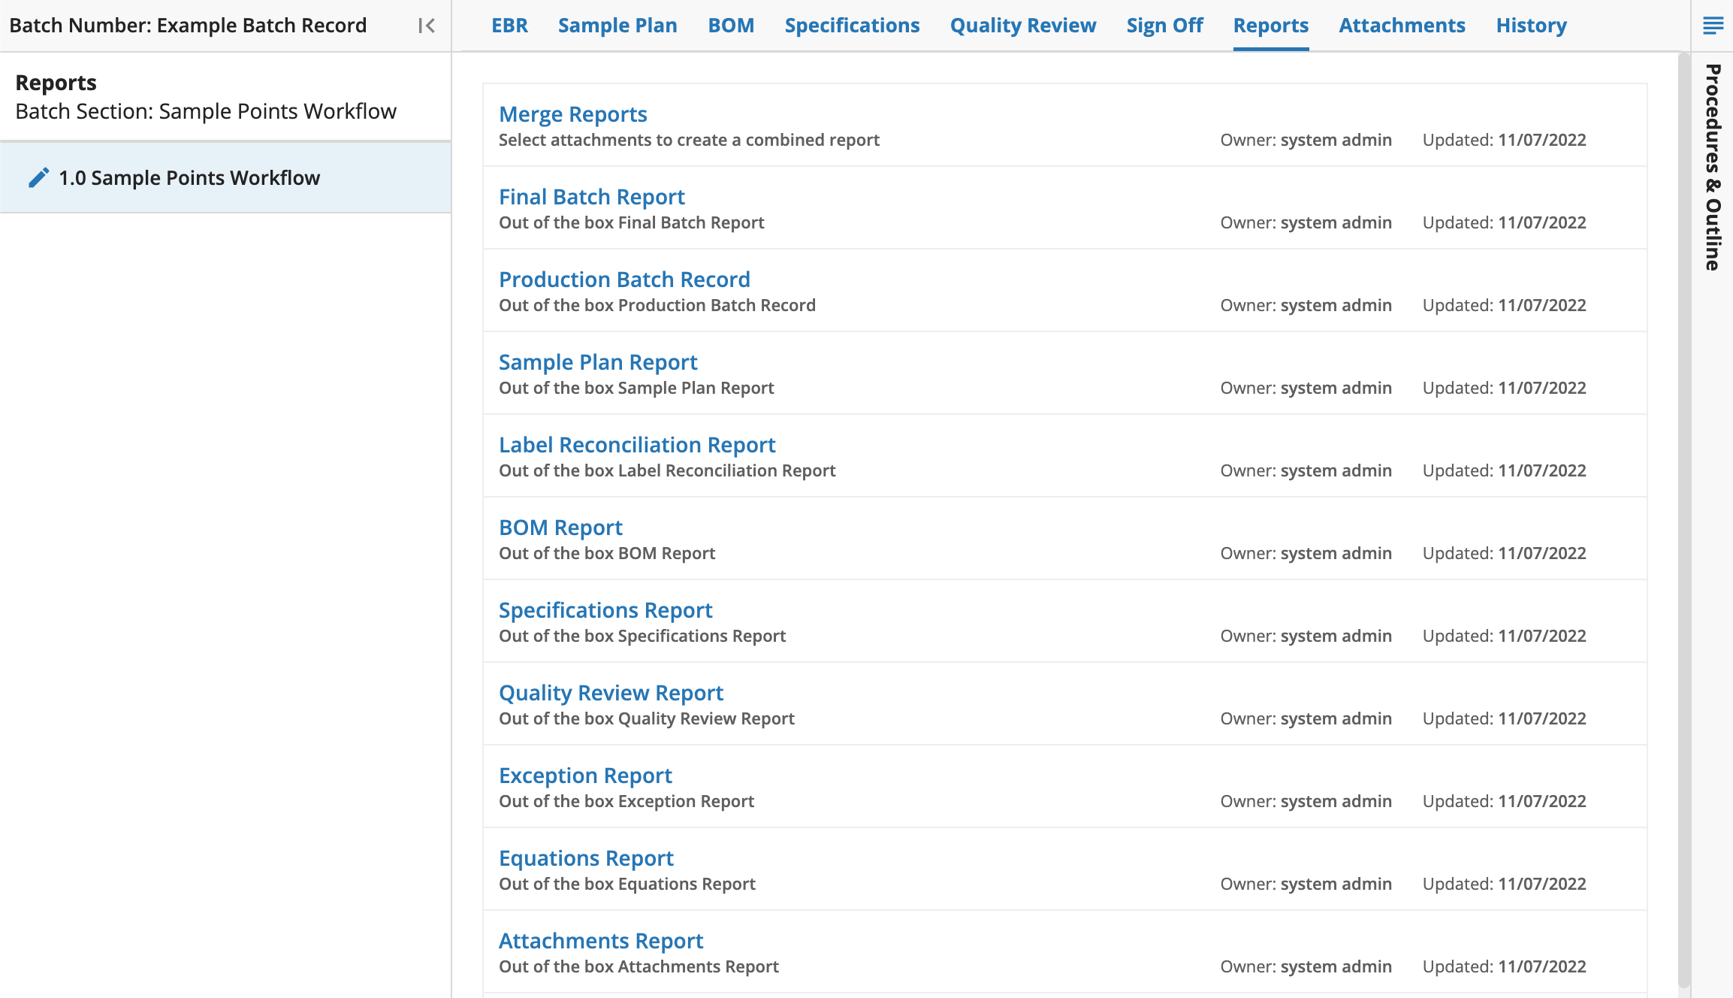Open the Exception Report
Viewport: 1733px width, 998px height.
[x=585, y=776]
